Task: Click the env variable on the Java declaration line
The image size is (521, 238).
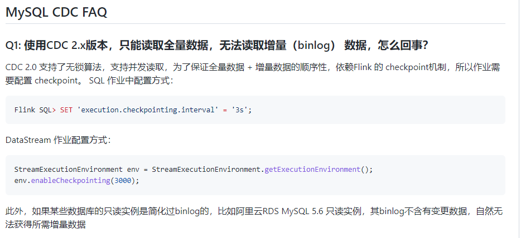Action: [x=133, y=170]
